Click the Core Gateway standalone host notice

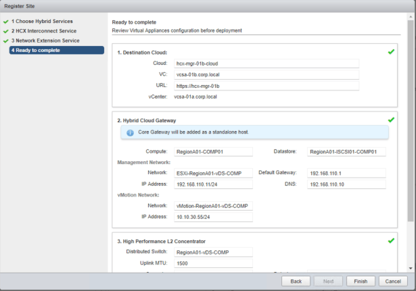pyautogui.click(x=255, y=132)
